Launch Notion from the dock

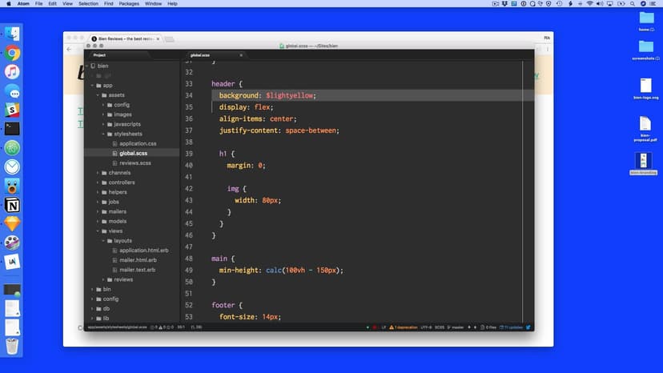click(x=12, y=205)
